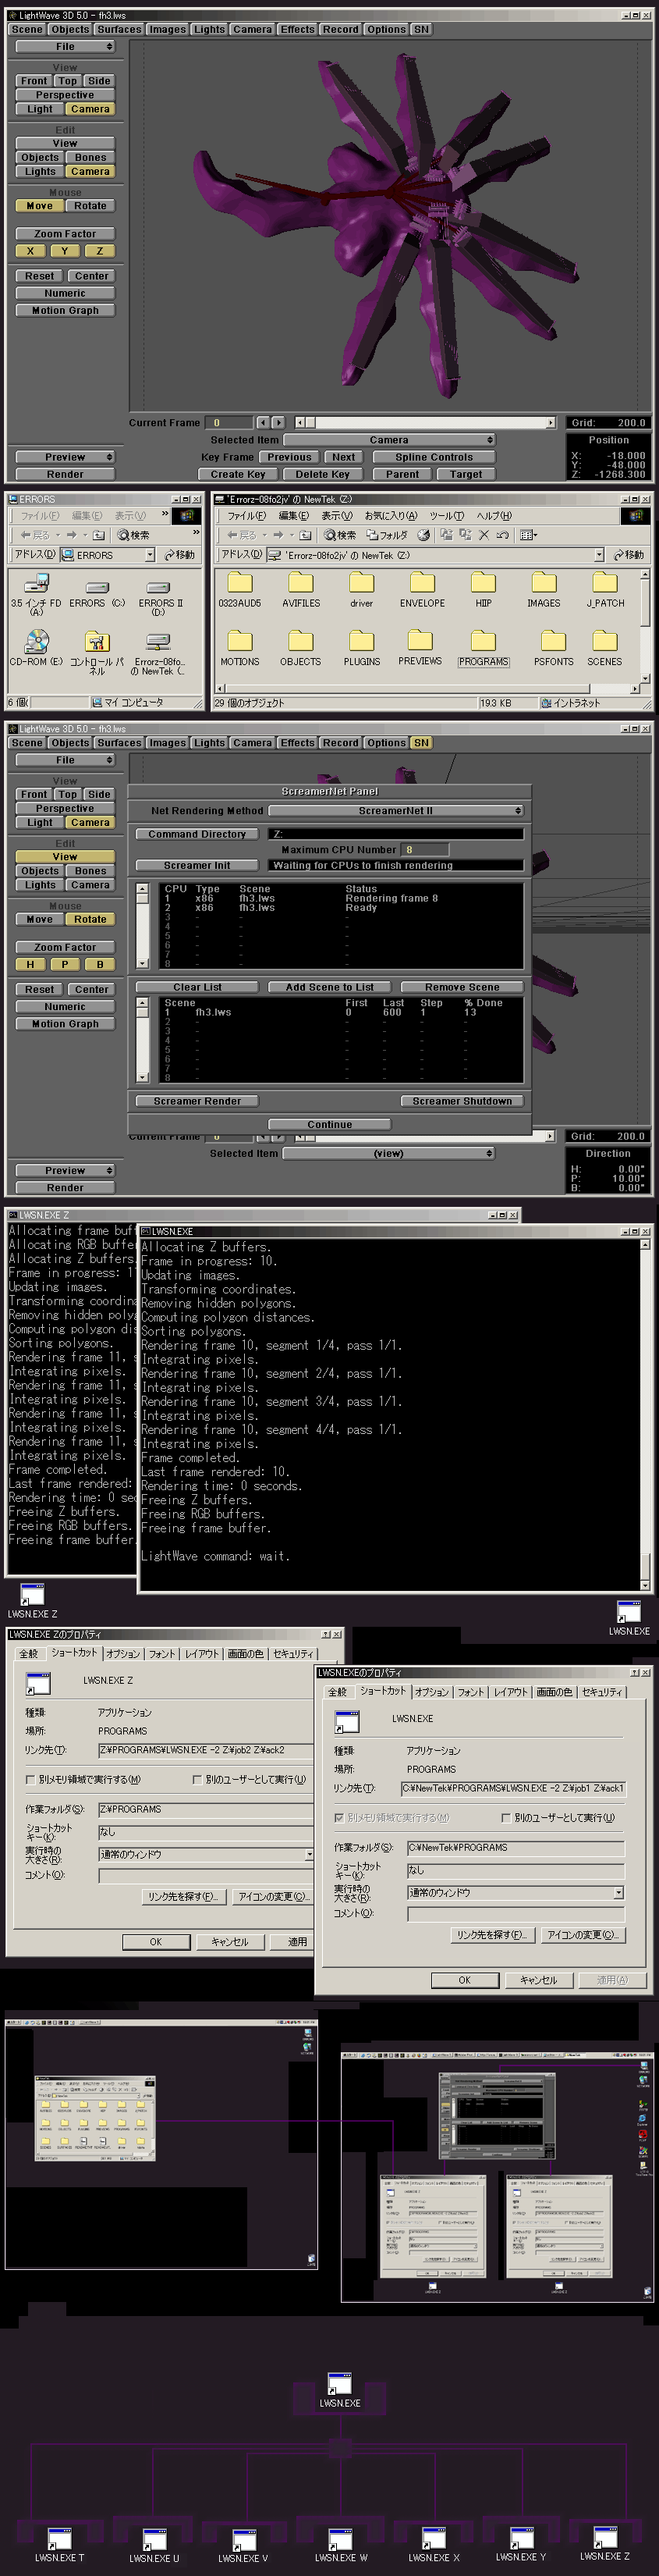Toggle 別のユーザーとして実行 in the LWSN.EXE properties dialog
Image resolution: width=659 pixels, height=2576 pixels.
click(505, 1817)
